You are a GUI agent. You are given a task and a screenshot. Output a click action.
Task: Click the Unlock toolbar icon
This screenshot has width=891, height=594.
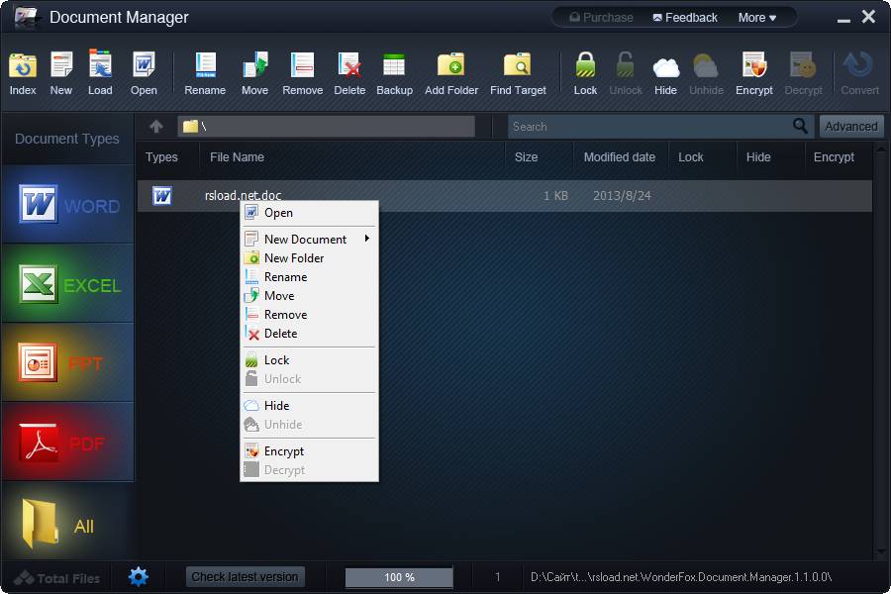pyautogui.click(x=625, y=64)
